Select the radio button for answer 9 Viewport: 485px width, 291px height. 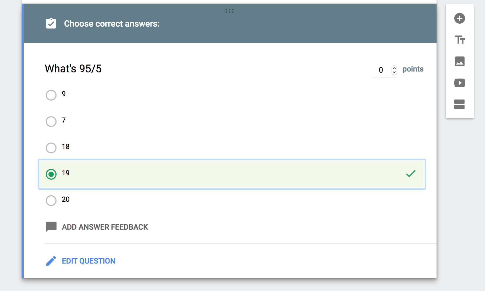coord(51,95)
